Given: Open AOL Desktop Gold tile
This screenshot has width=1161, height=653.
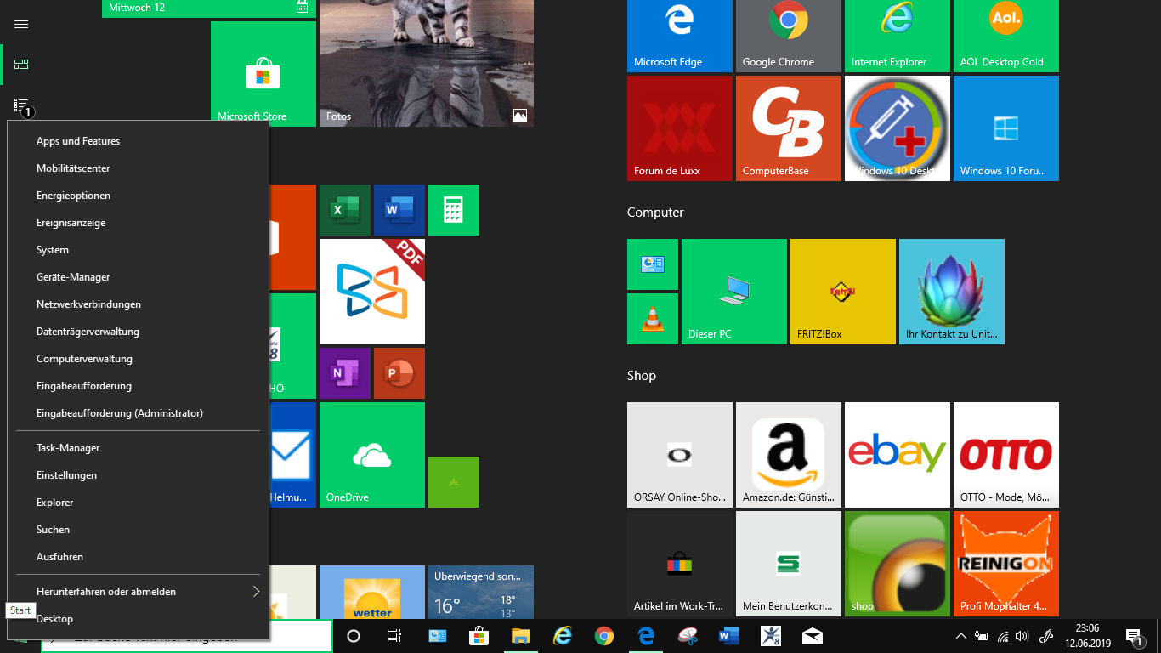Looking at the screenshot, I should [x=1005, y=37].
